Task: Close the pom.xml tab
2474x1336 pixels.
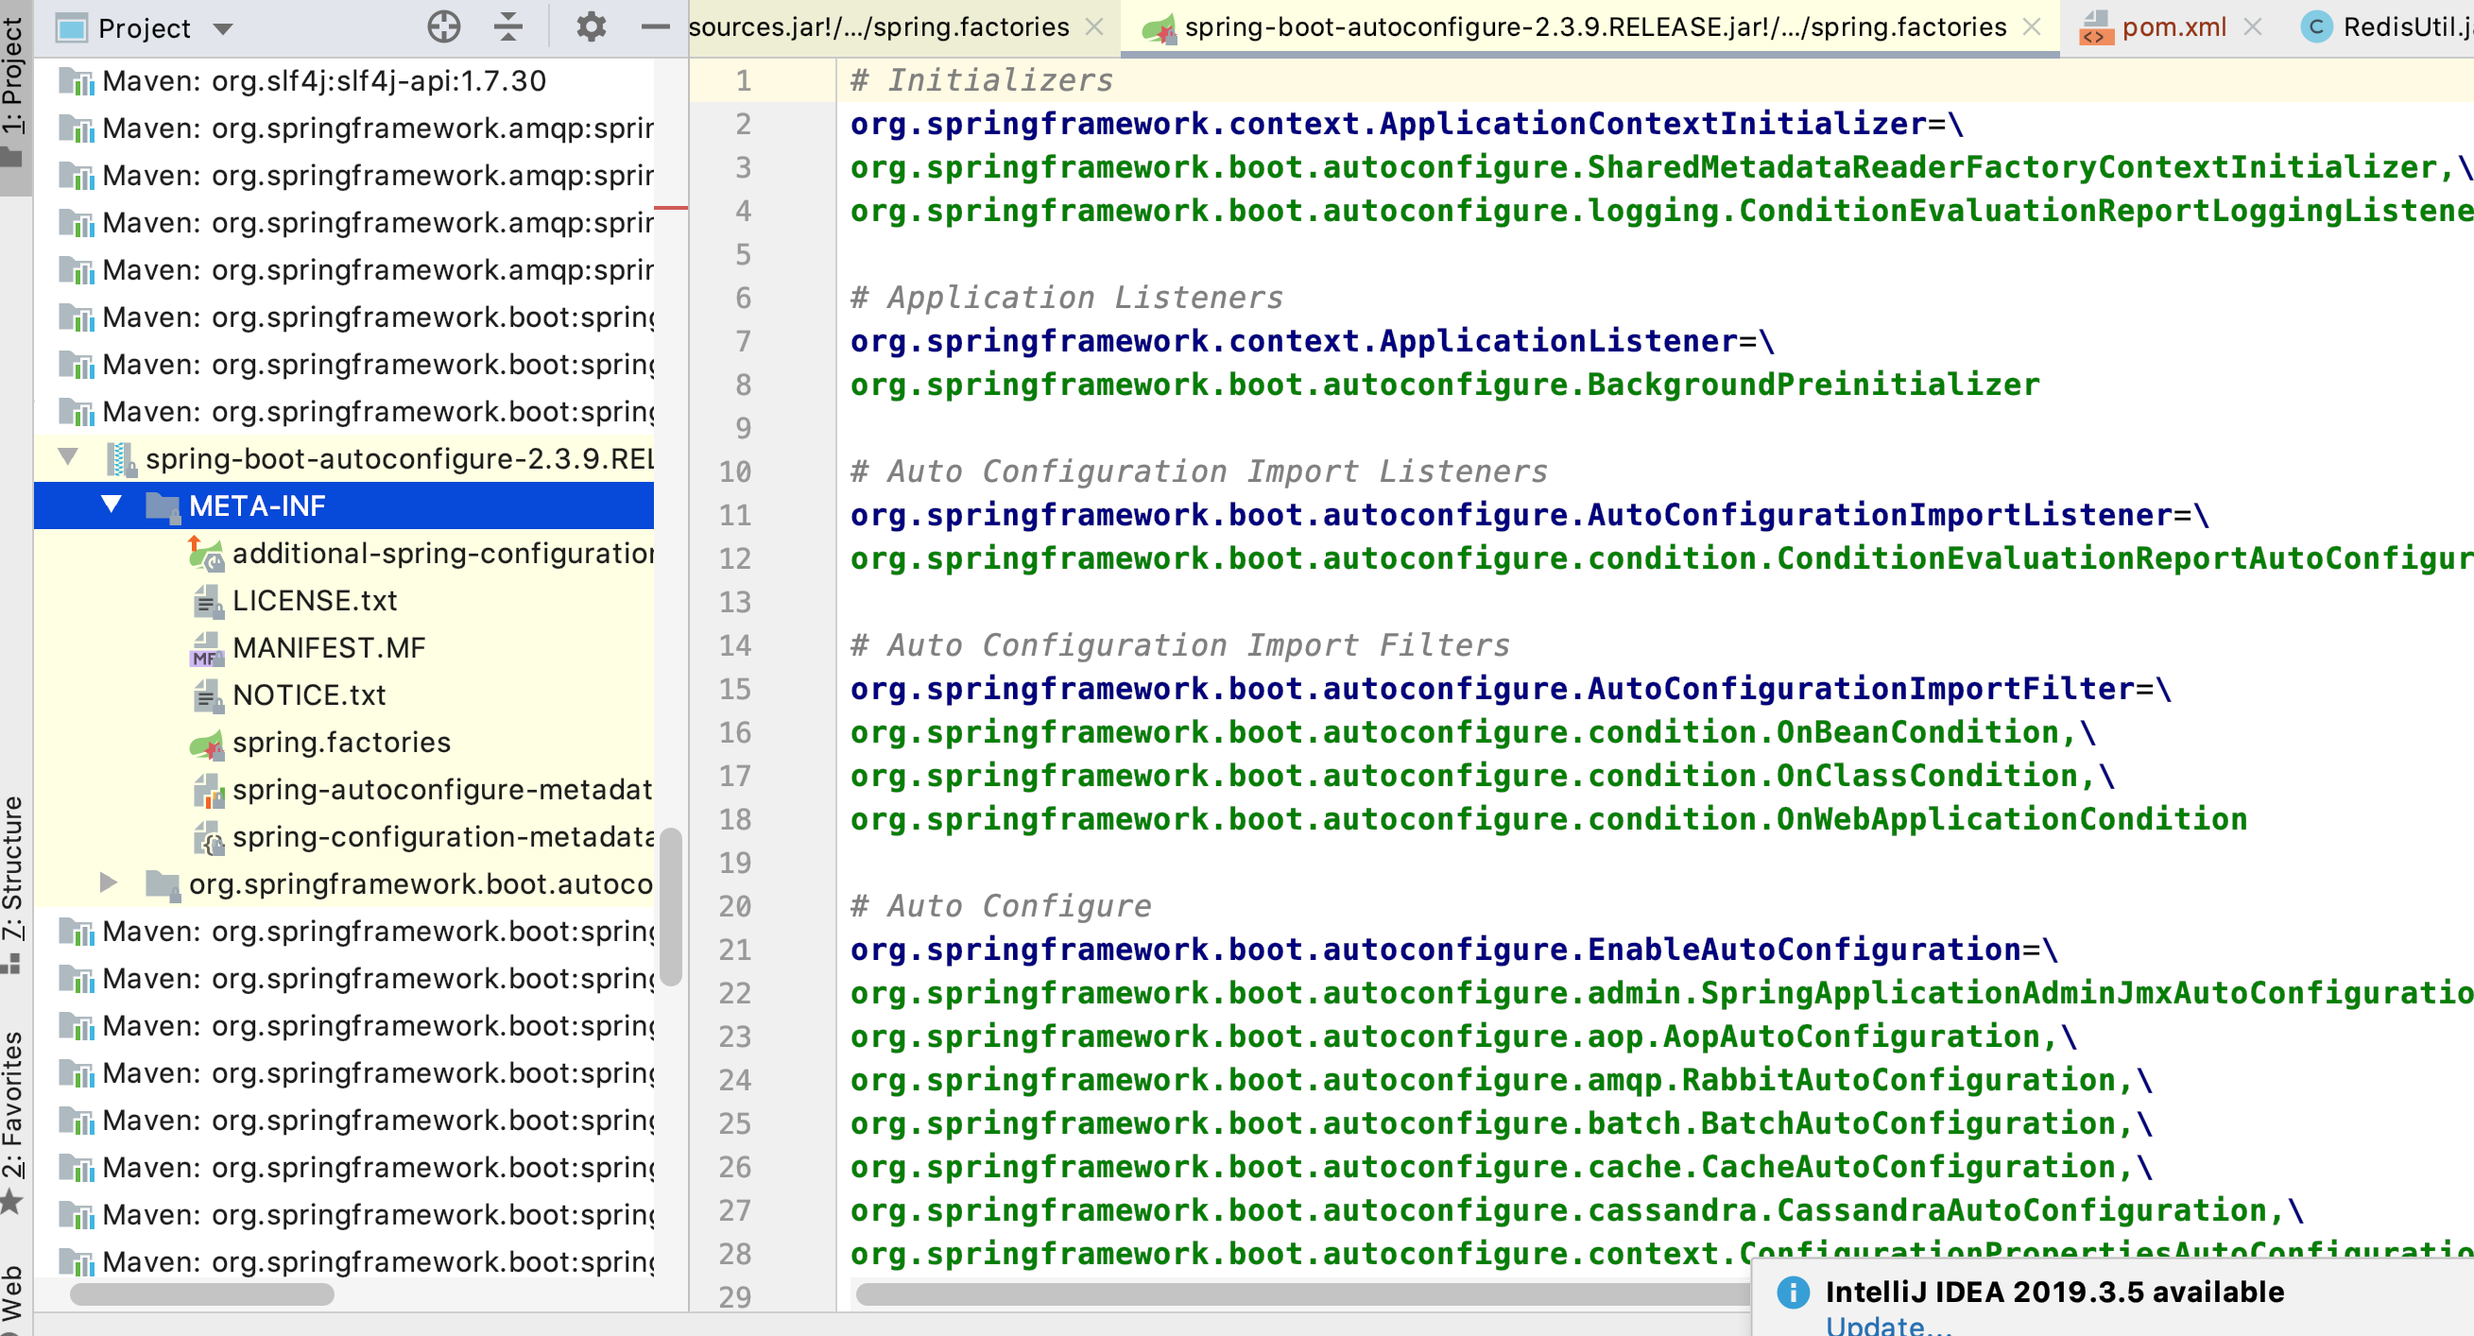Action: pos(2252,26)
